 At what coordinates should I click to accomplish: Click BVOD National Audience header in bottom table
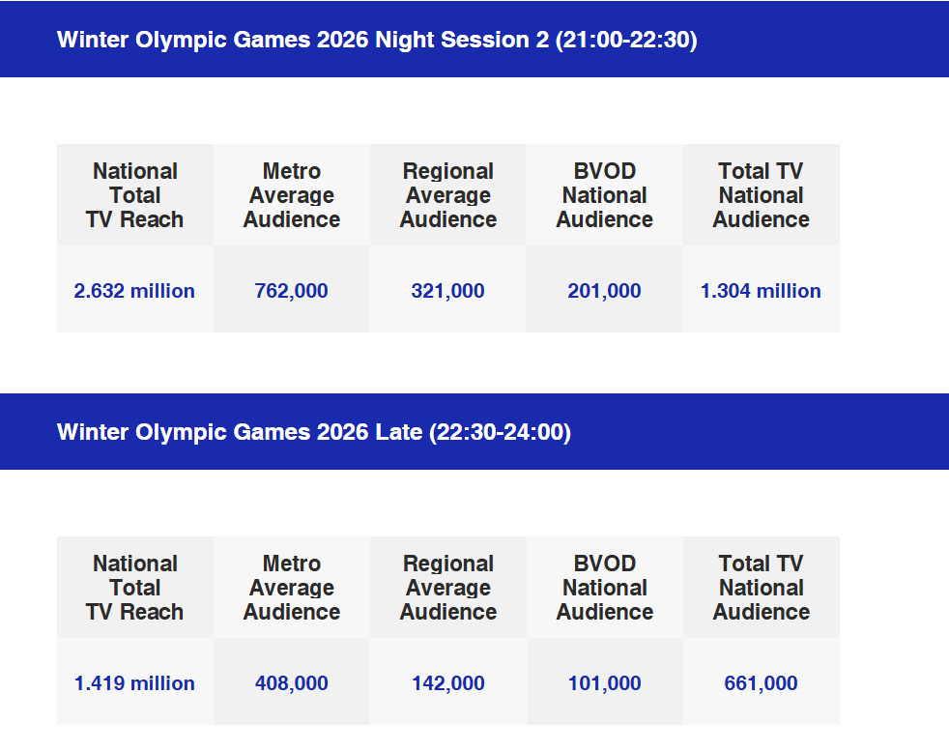(604, 588)
